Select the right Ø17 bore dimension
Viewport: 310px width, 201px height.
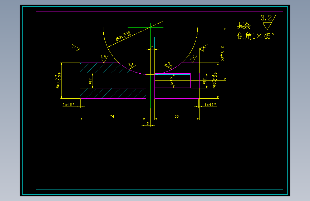click(204, 81)
